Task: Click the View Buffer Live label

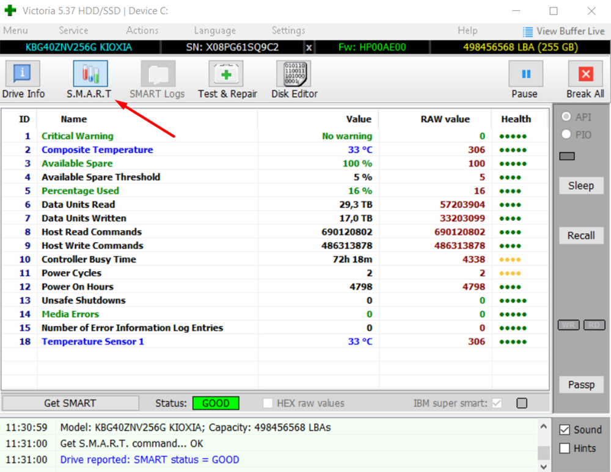Action: pyautogui.click(x=571, y=31)
